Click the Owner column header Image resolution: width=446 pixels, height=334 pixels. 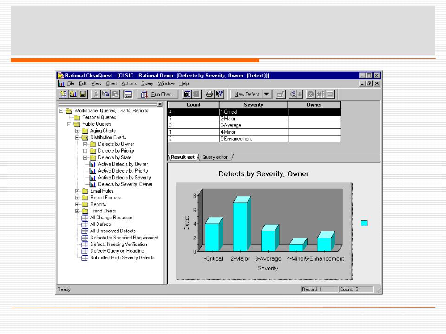[x=315, y=105]
